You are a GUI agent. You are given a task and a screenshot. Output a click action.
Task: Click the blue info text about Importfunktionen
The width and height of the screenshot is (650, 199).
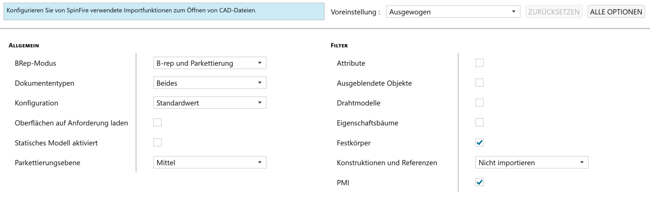[131, 10]
